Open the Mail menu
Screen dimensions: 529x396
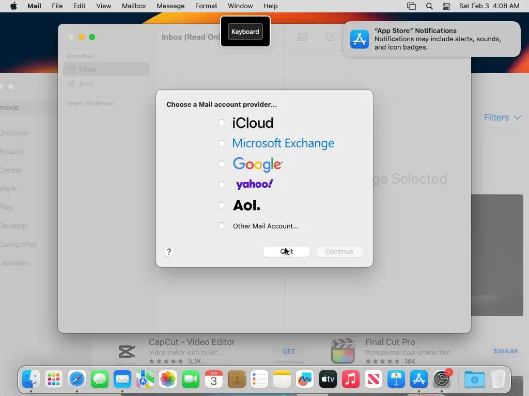tap(34, 6)
